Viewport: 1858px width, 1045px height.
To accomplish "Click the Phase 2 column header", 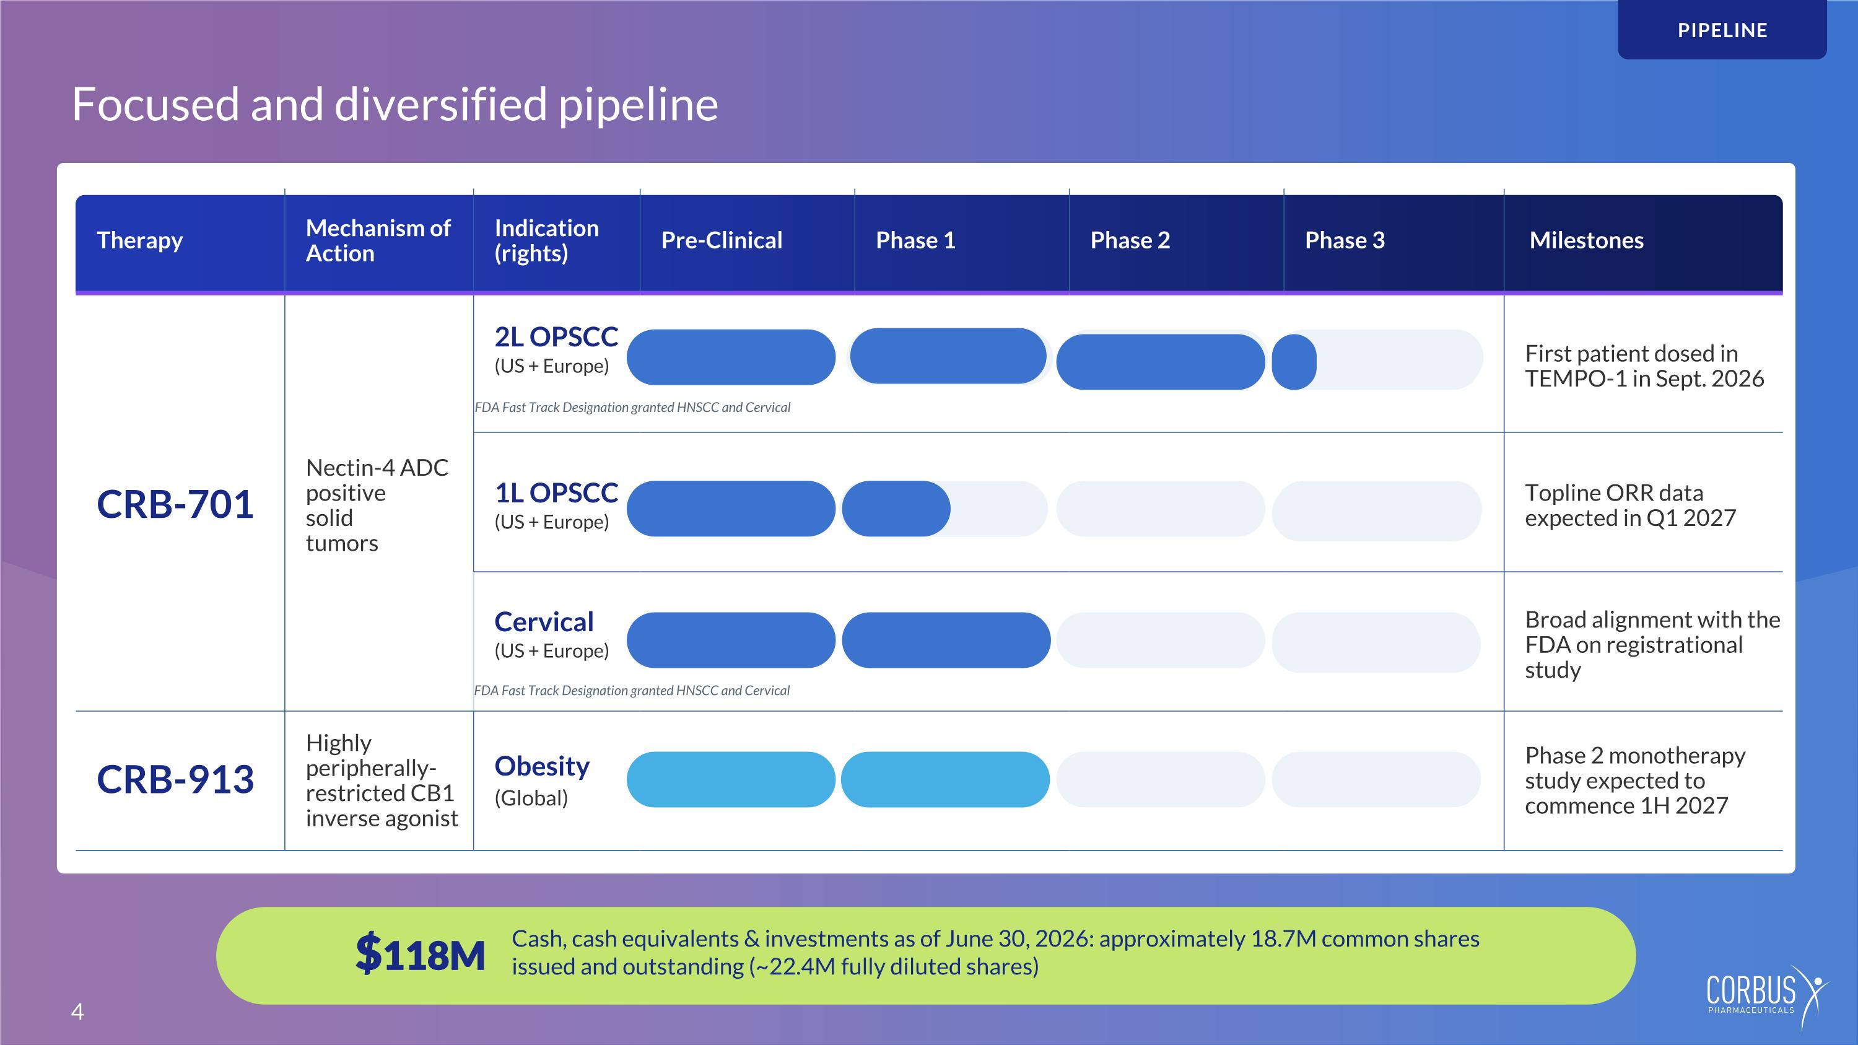I will tap(1130, 240).
